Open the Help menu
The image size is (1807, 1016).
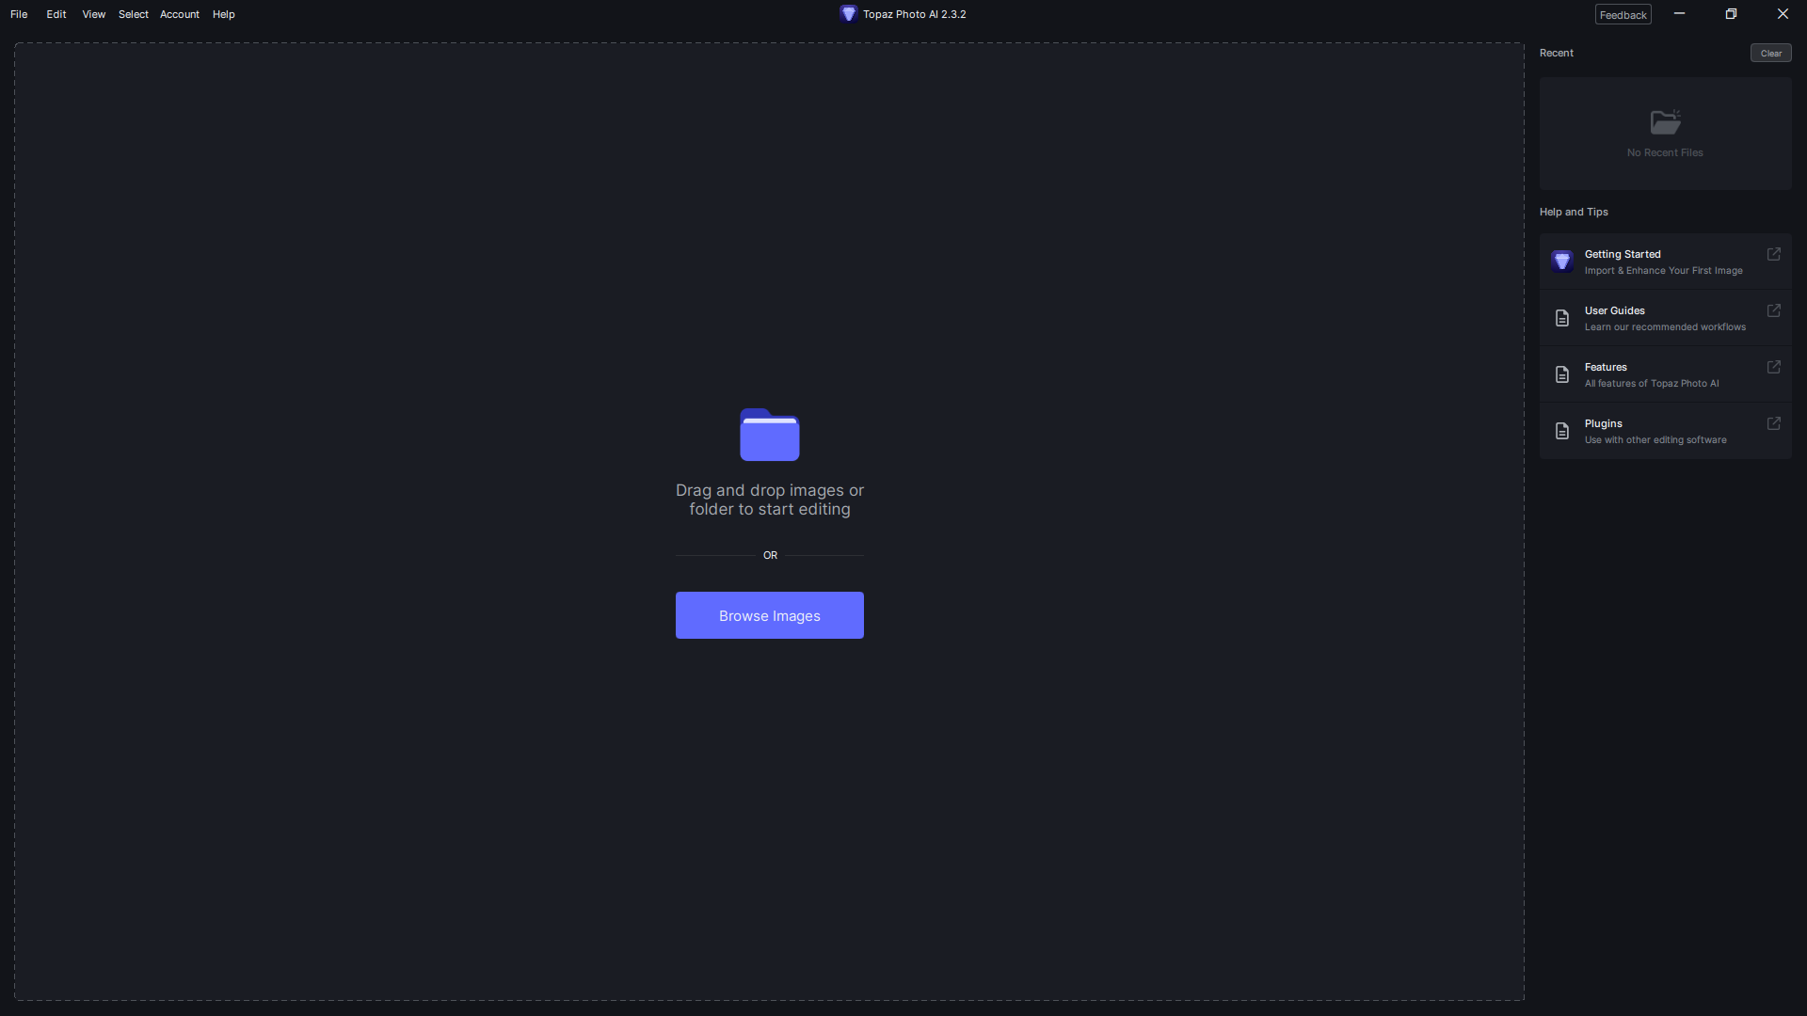pos(223,14)
